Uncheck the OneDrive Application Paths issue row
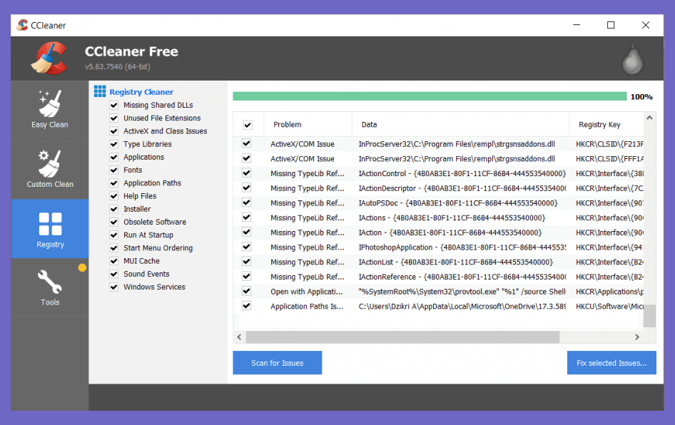 click(x=246, y=306)
